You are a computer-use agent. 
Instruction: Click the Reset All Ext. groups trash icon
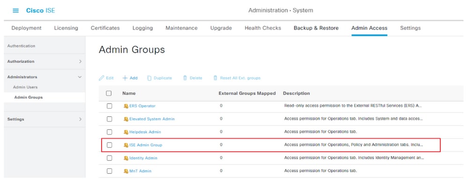215,78
